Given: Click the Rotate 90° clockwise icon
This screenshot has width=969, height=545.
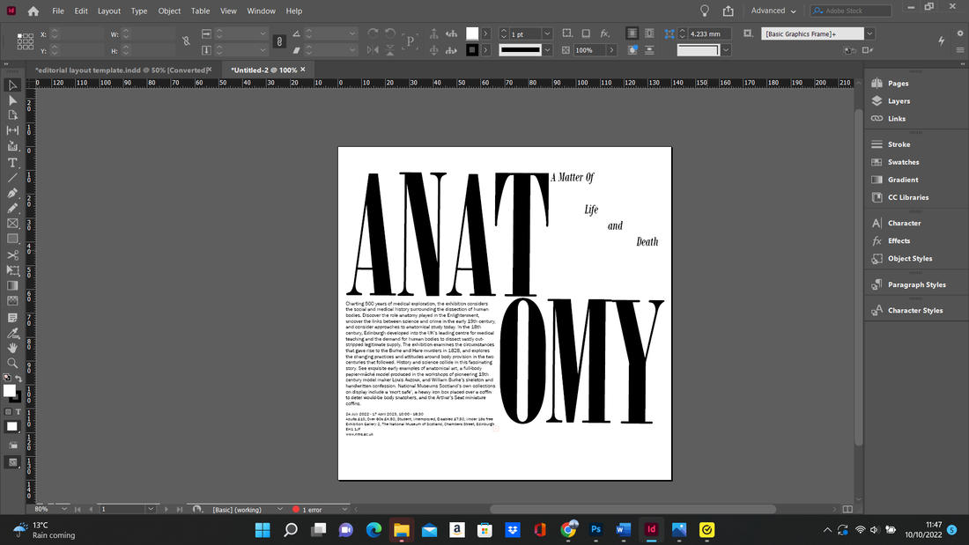Looking at the screenshot, I should pyautogui.click(x=373, y=33).
